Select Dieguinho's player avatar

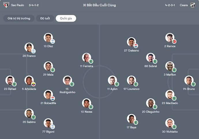click(x=150, y=103)
